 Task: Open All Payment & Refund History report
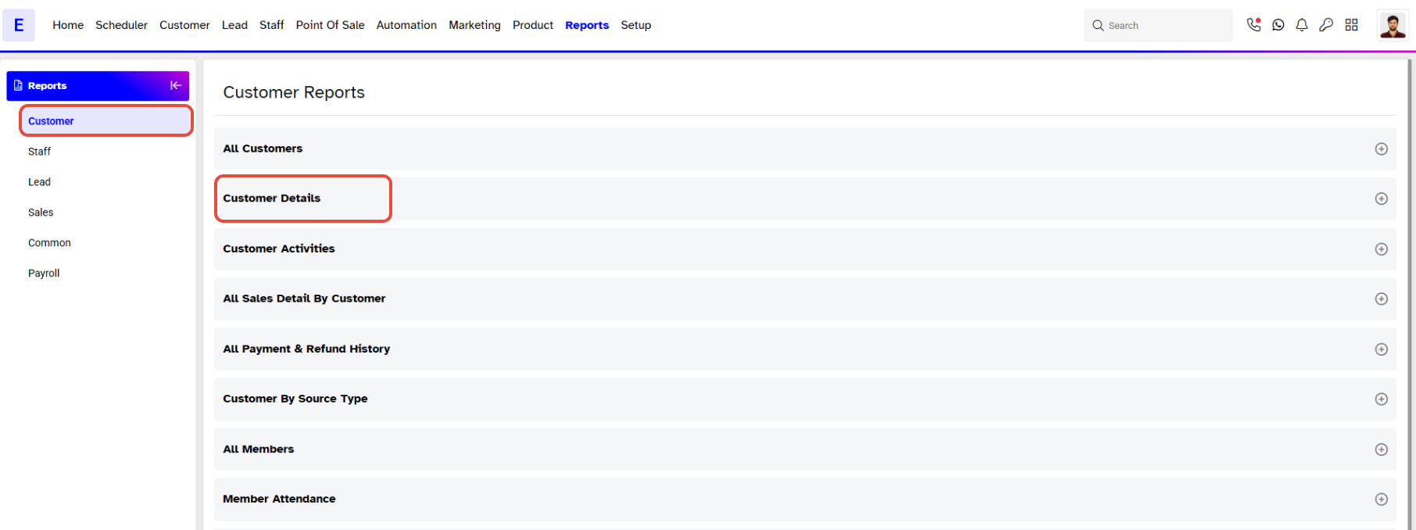coord(805,349)
